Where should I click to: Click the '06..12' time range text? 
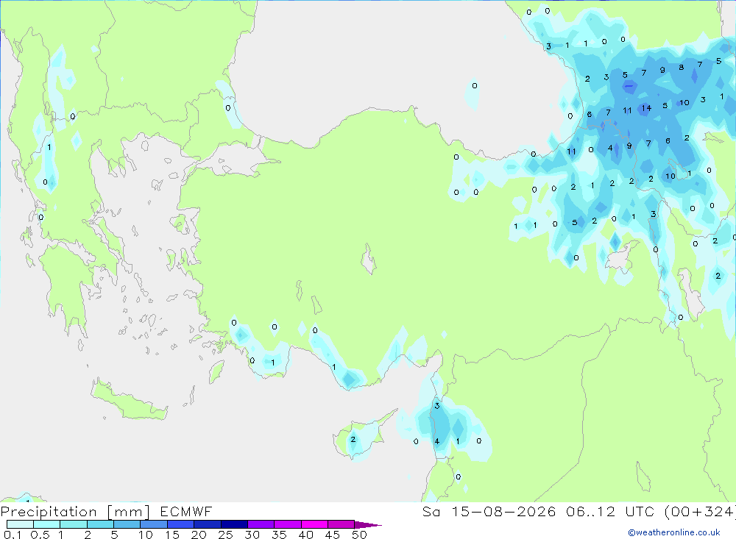590,511
